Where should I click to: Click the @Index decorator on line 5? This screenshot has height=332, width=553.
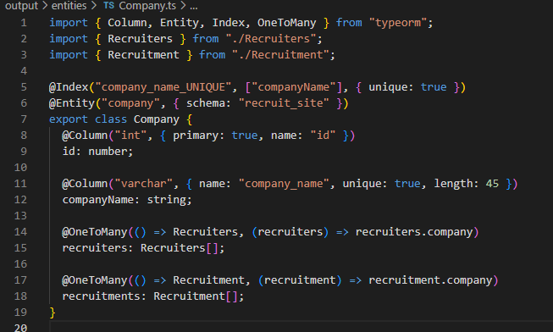pos(69,87)
